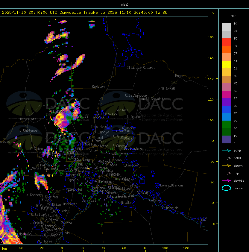Image resolution: width=249 pixels, height=252 pixels.
Task: Click the 'Agrelo' place label
Action: pyautogui.click(x=73, y=180)
